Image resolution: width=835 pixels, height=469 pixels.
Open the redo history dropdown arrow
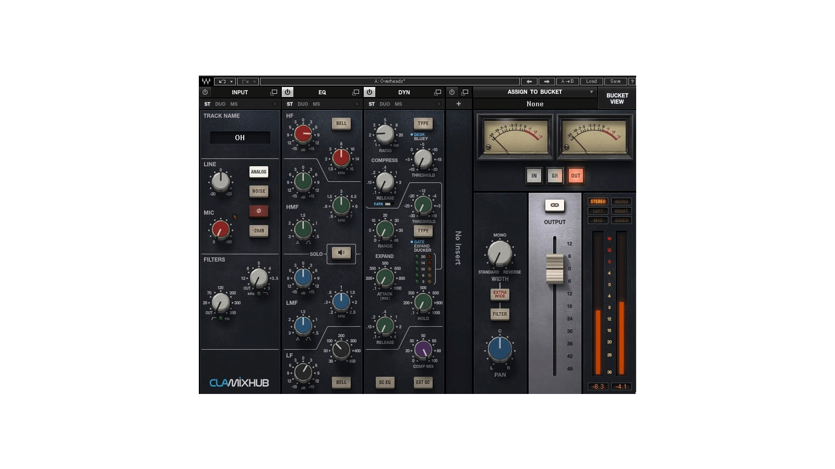pos(254,82)
